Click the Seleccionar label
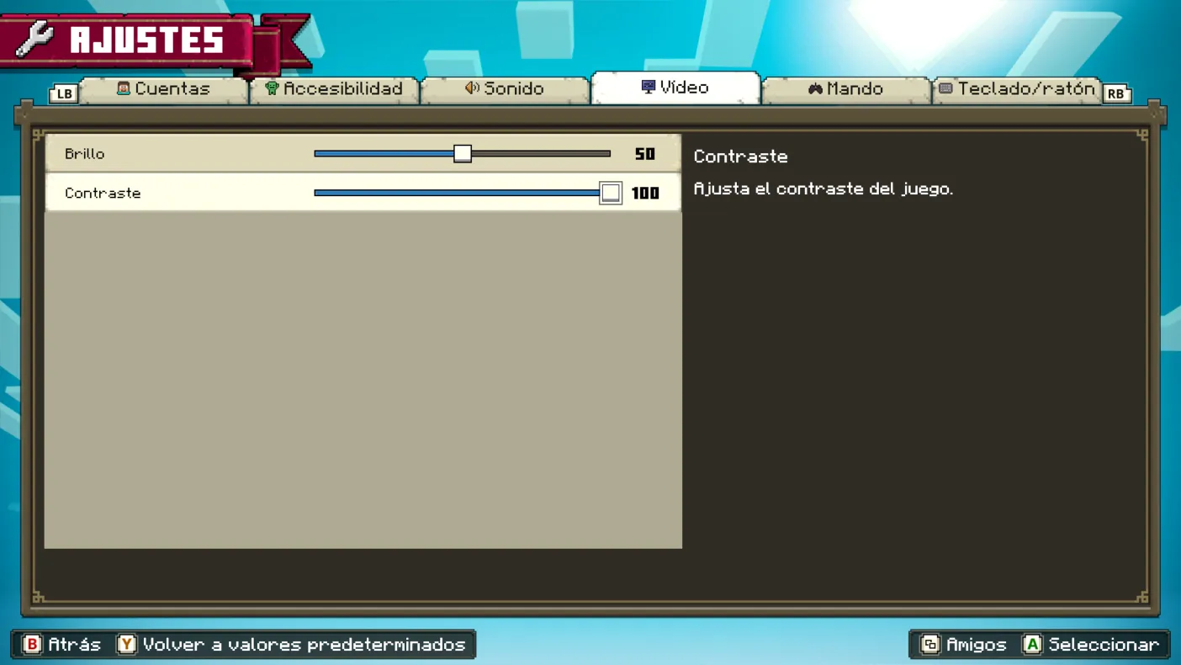Screen dimensions: 1181x665 click(1104, 644)
